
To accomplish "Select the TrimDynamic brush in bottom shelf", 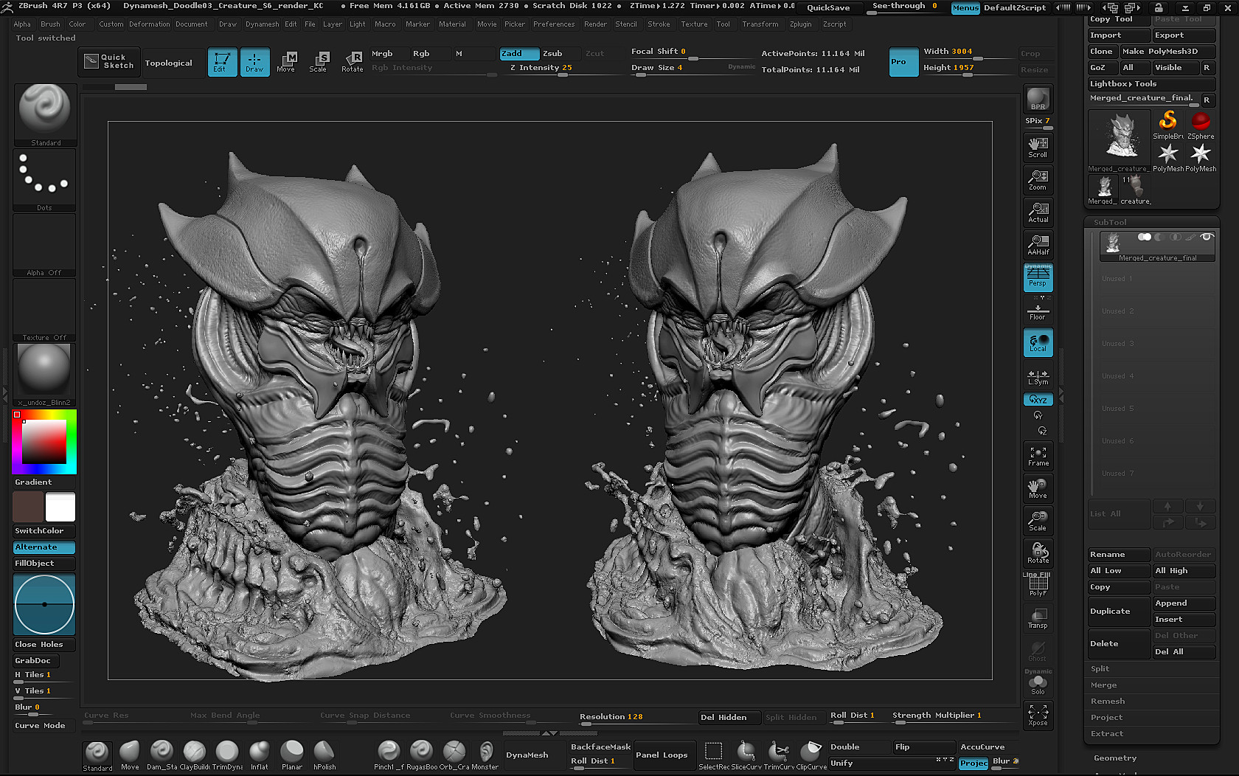I will (227, 756).
